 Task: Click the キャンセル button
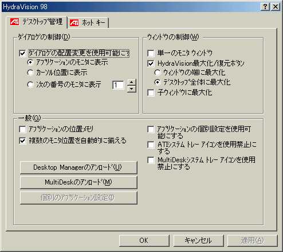coord(198,241)
